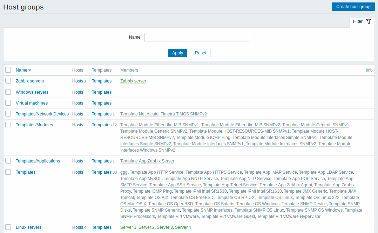Open Template App IMAP Service
This screenshot has width=378, height=233.
270,172
